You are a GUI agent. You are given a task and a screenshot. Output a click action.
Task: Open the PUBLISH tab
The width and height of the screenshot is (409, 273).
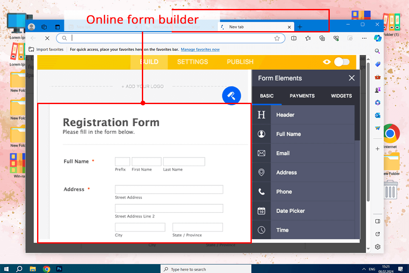click(x=240, y=62)
